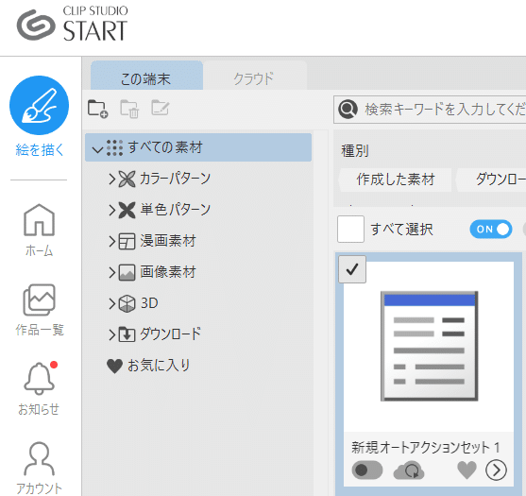This screenshot has height=496, width=526.
Task: Click the CLIP STUDIO START logo
Action: (73, 25)
